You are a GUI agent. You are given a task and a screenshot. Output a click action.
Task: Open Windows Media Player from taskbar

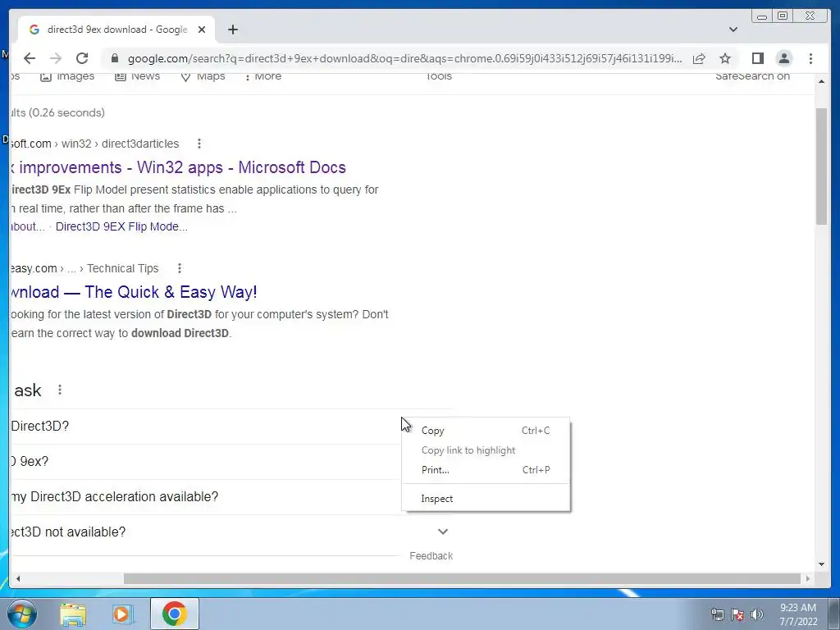pyautogui.click(x=122, y=614)
